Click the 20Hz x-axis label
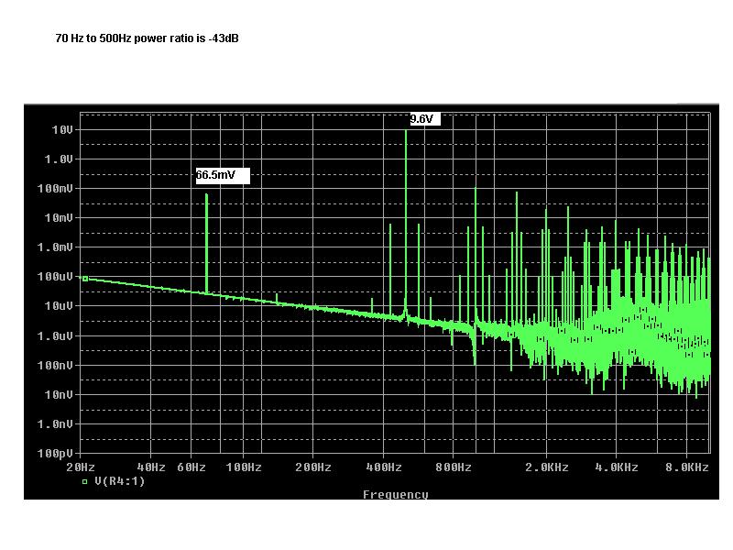The width and height of the screenshot is (733, 550). point(81,467)
